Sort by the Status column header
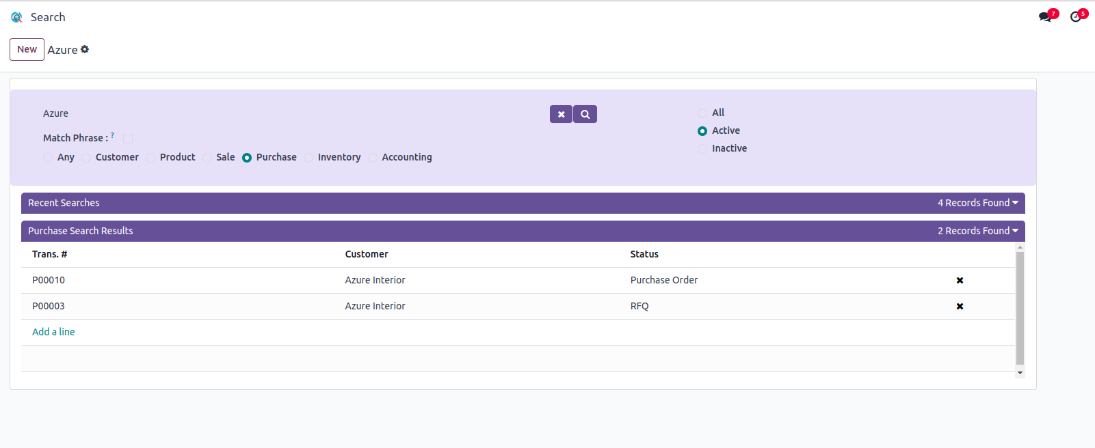Image resolution: width=1095 pixels, height=448 pixels. pos(644,254)
